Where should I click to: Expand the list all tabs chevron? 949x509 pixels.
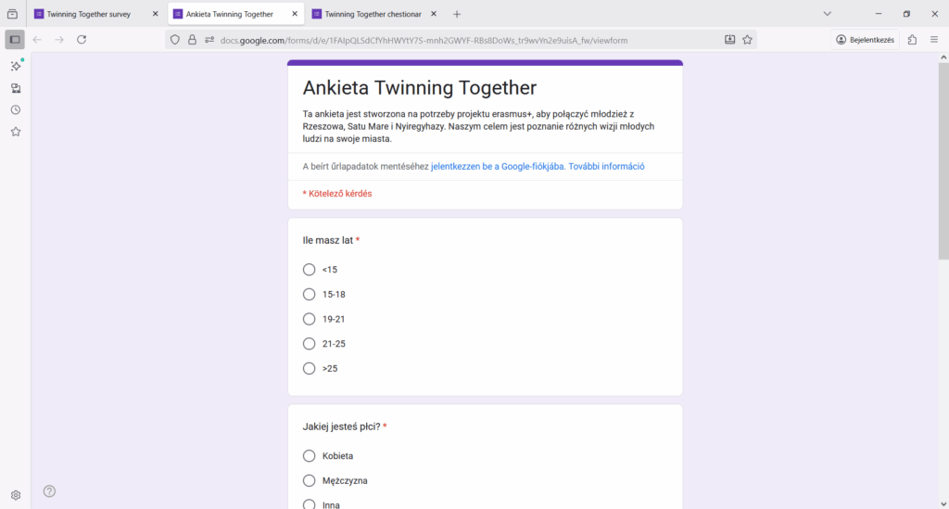tap(828, 14)
